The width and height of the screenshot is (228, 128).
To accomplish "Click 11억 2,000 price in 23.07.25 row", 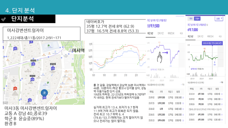I will pos(161,103).
